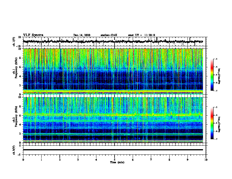Click the ch.1 color scale bar

click(x=212, y=75)
